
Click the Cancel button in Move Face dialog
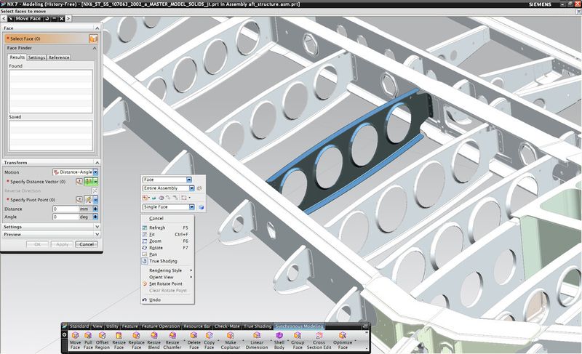point(87,244)
